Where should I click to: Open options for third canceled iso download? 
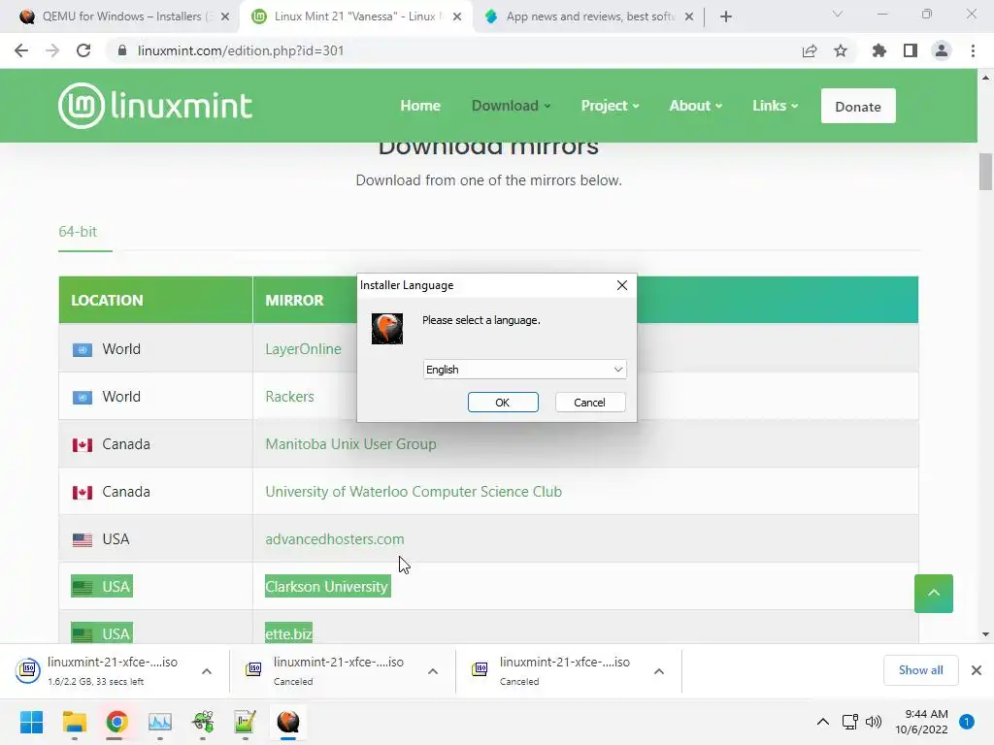point(659,671)
